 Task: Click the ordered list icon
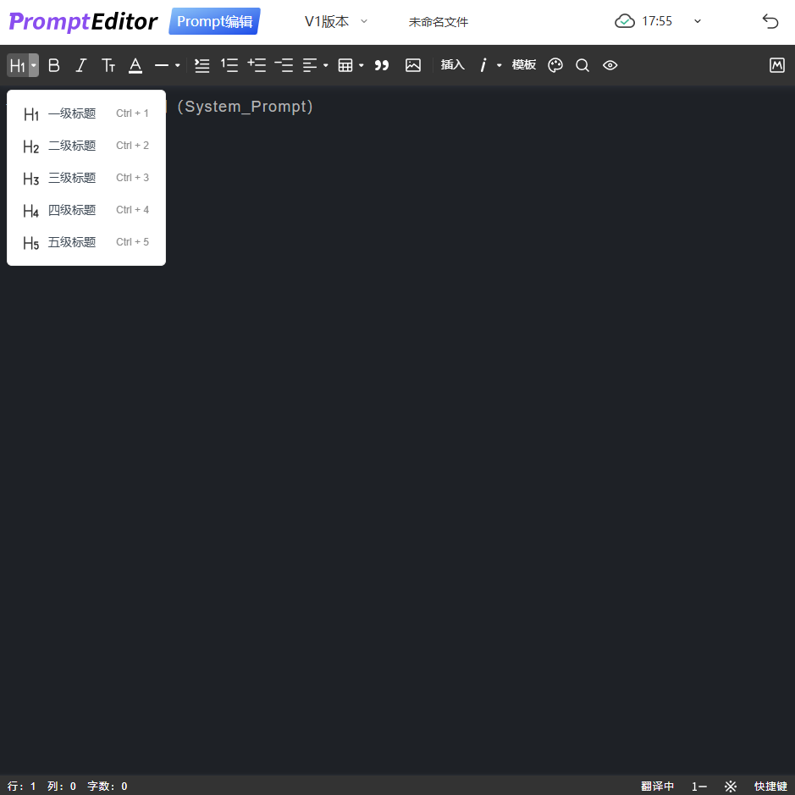pos(229,65)
